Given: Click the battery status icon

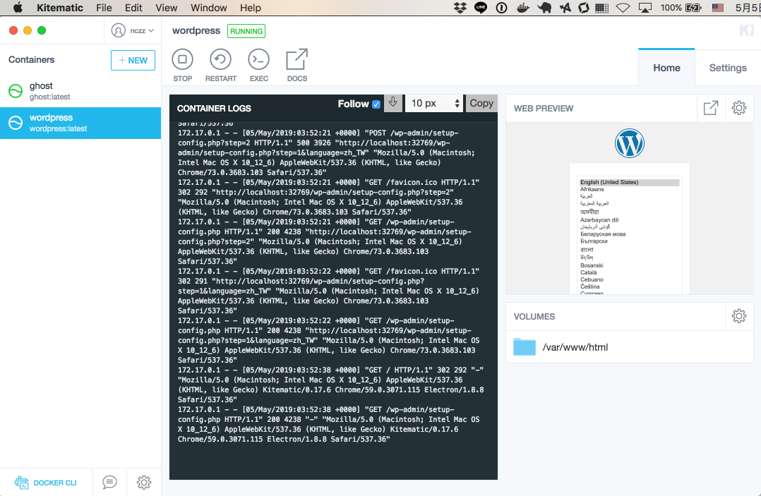Looking at the screenshot, I should 693,7.
